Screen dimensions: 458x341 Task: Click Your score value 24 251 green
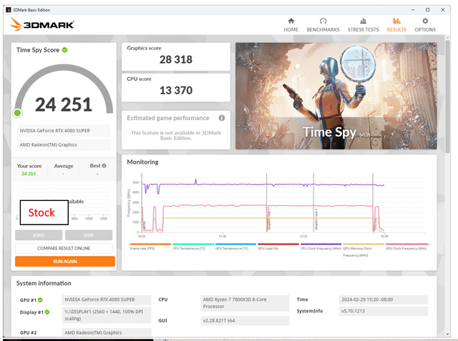pyautogui.click(x=29, y=174)
